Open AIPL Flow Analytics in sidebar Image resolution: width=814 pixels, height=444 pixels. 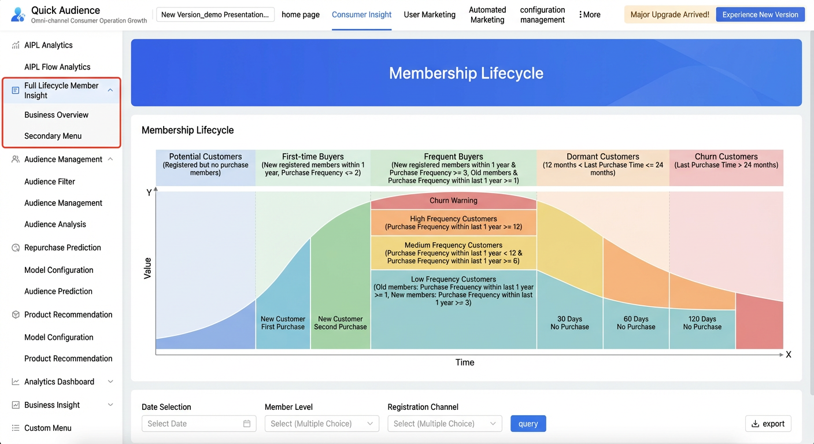(x=57, y=67)
